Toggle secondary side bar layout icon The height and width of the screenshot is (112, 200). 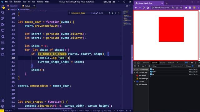(x=110, y=2)
